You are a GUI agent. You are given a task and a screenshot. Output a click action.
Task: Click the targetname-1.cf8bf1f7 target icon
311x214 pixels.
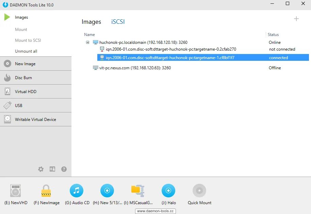point(102,58)
